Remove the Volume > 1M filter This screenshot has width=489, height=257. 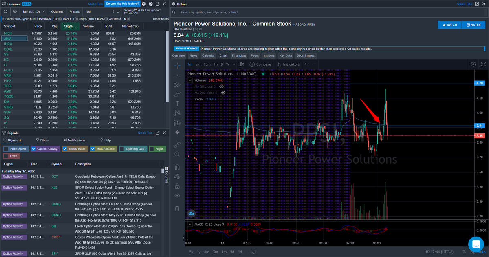click(x=128, y=19)
